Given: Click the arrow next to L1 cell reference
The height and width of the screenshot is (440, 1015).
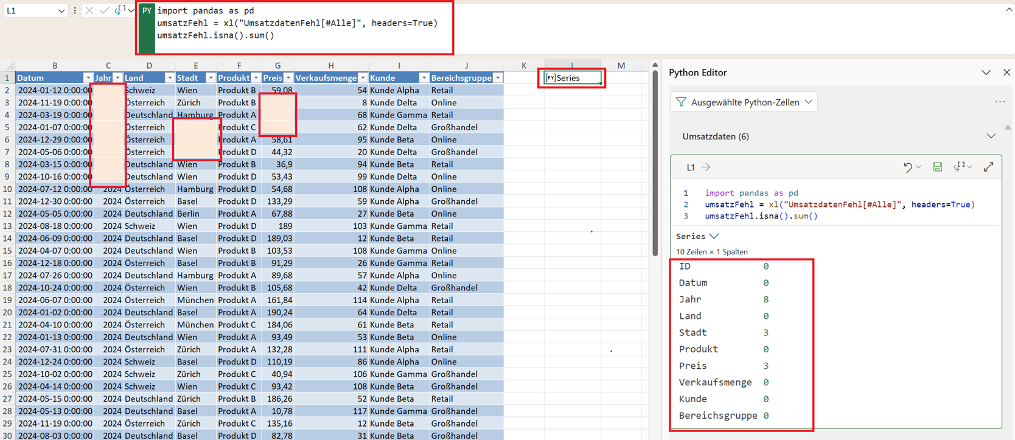Looking at the screenshot, I should 706,167.
